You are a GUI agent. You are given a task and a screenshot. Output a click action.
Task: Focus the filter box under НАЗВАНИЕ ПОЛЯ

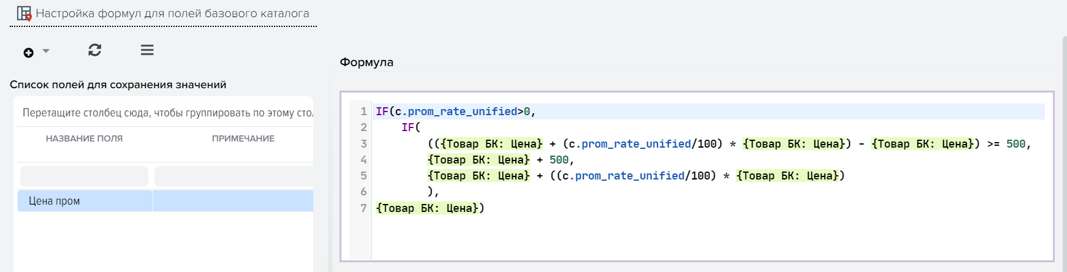(x=85, y=176)
